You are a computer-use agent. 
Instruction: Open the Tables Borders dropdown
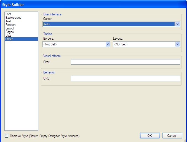(108, 44)
